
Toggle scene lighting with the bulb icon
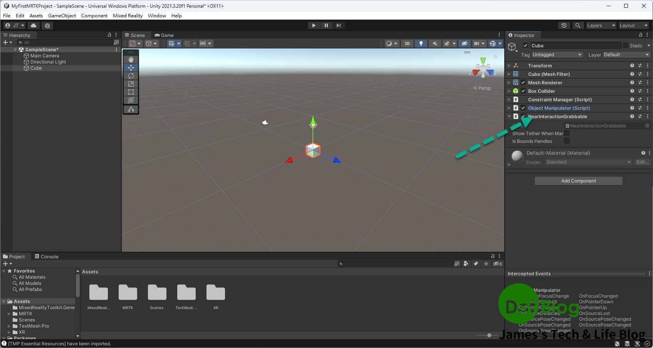421,43
